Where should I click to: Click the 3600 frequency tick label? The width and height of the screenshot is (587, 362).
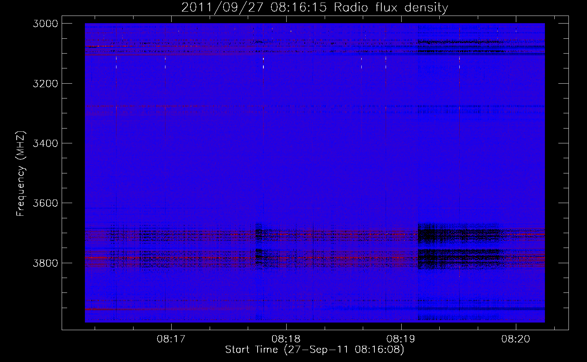(45, 203)
